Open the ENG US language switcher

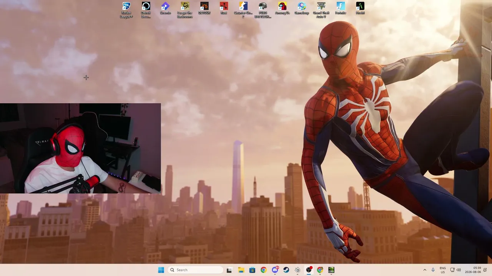click(443, 270)
